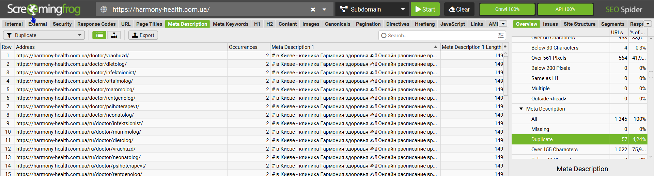
Task: Show more hidden main tabs
Action: pyautogui.click(x=503, y=24)
